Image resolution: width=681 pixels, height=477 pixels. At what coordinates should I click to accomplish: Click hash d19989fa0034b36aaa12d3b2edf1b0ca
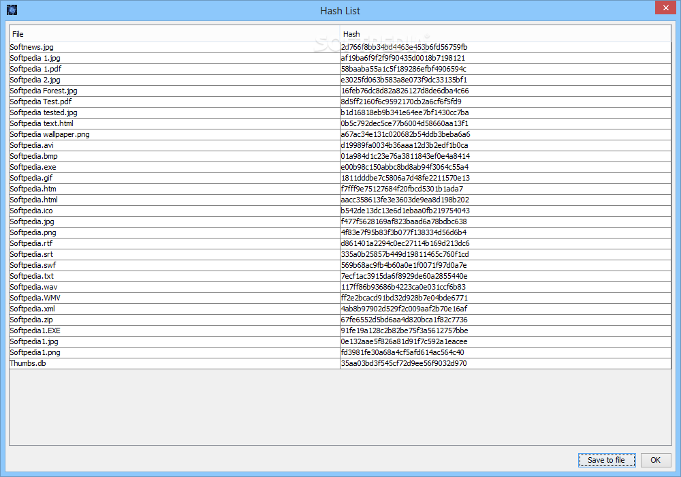pyautogui.click(x=405, y=145)
